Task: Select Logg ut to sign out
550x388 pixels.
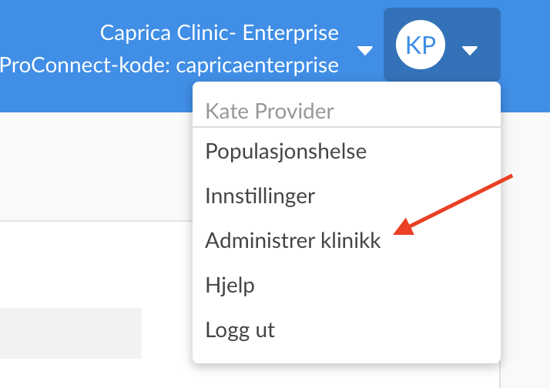Action: 240,329
